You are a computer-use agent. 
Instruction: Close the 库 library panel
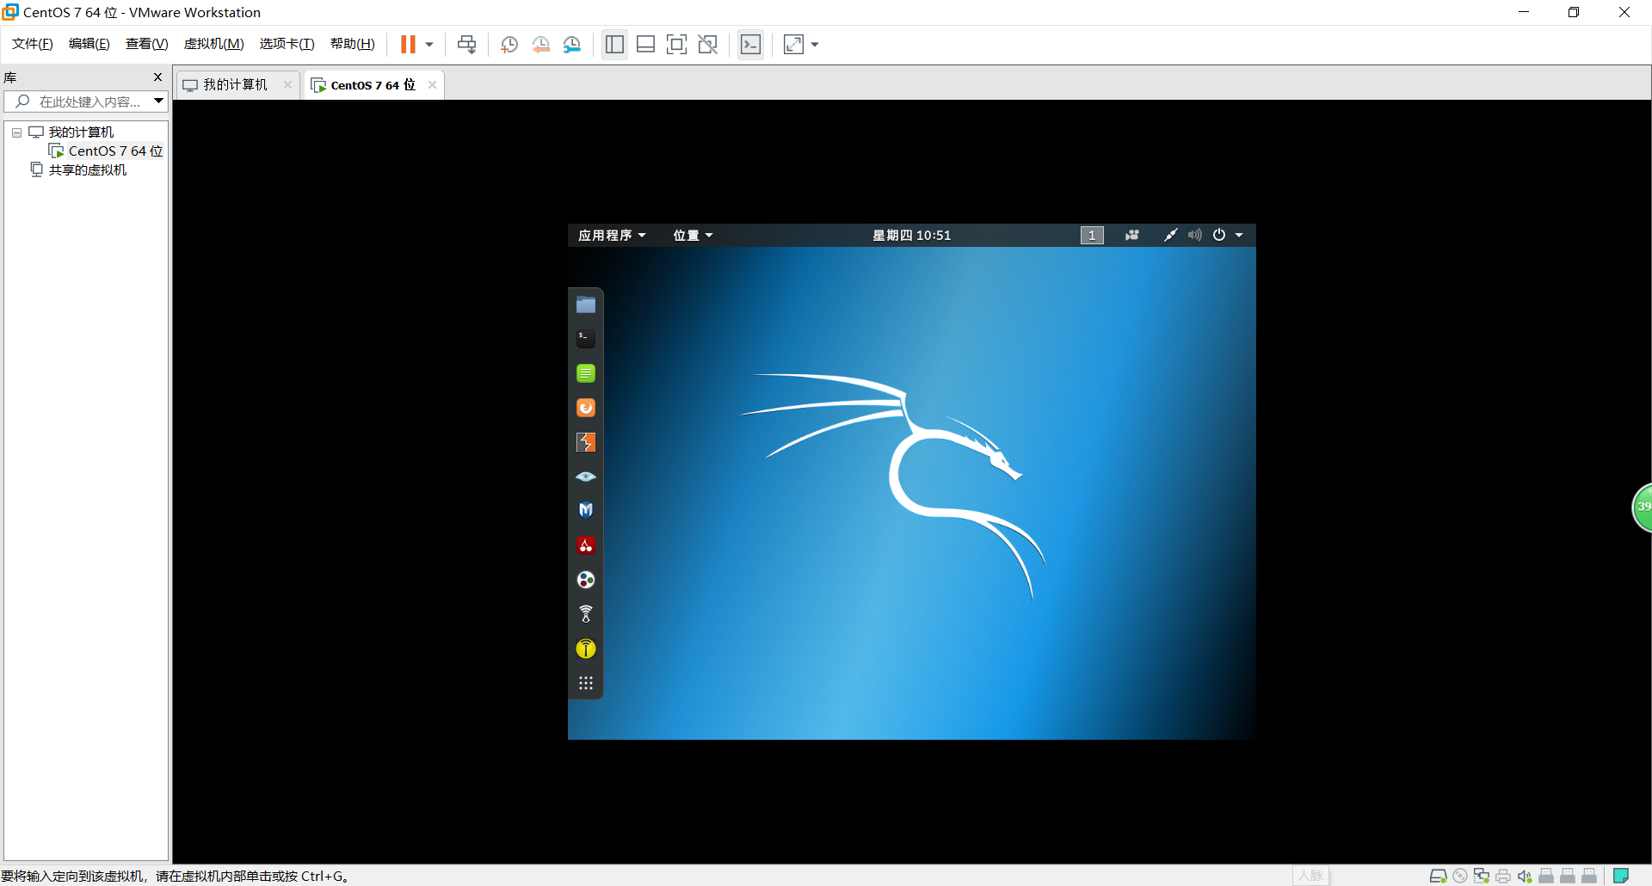157,77
